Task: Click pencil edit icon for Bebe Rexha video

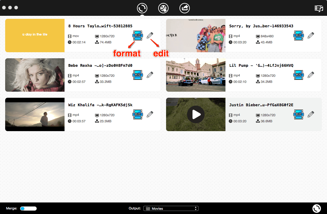Action: tap(150, 75)
